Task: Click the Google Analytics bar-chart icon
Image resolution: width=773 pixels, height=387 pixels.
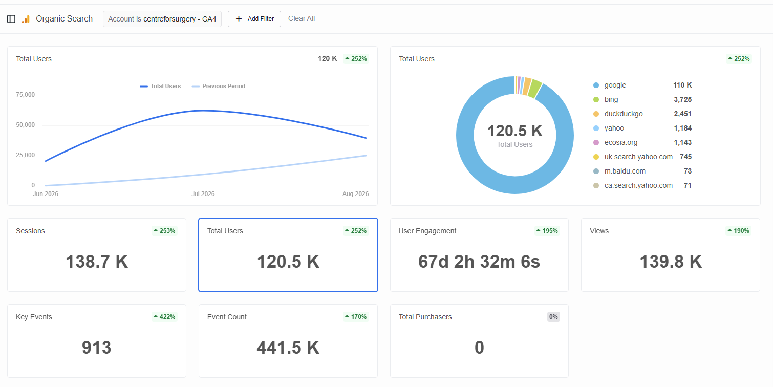Action: click(x=26, y=19)
